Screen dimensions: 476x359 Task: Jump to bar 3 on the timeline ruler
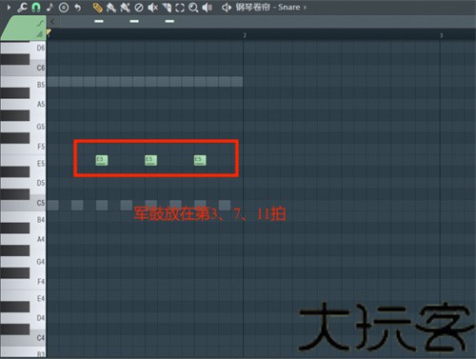pyautogui.click(x=441, y=35)
